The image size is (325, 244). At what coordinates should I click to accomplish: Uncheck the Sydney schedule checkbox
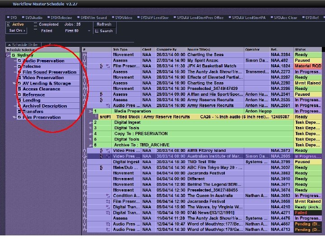tap(14, 55)
